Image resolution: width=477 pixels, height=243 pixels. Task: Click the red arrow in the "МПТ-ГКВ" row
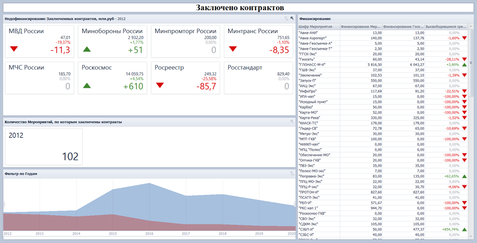click(464, 139)
